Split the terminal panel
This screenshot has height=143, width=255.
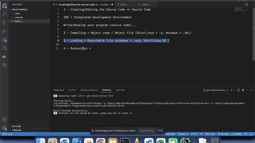click(239, 90)
